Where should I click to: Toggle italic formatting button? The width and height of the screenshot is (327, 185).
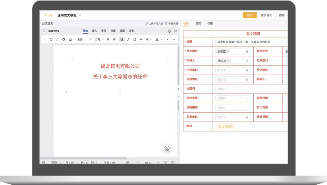click(x=128, y=39)
